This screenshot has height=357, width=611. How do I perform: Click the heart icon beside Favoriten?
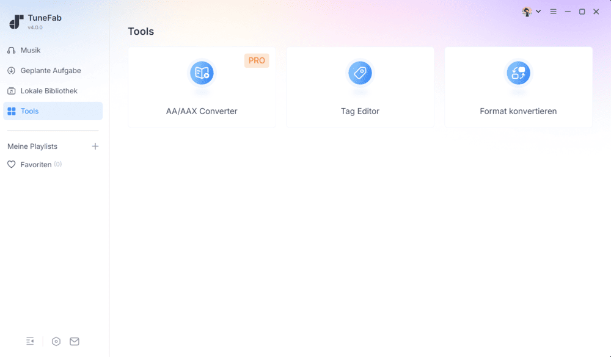[x=11, y=165]
